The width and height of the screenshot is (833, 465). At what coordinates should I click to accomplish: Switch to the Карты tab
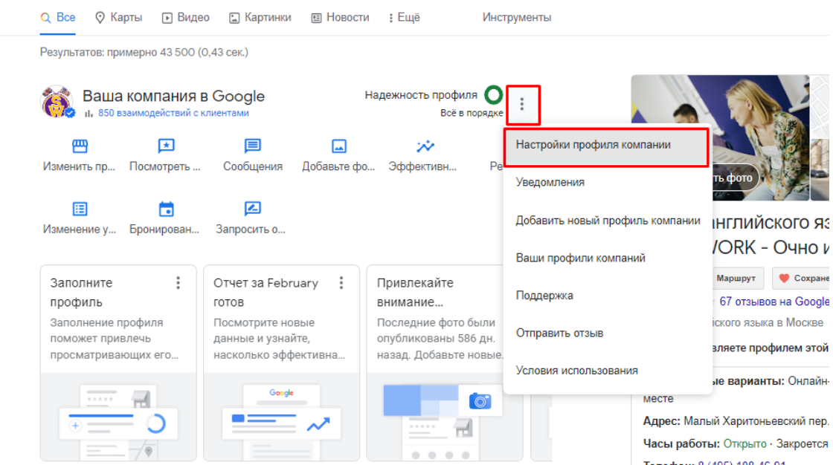tap(118, 18)
